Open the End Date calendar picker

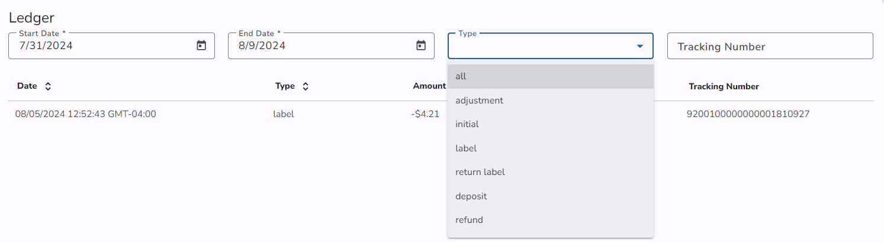421,46
